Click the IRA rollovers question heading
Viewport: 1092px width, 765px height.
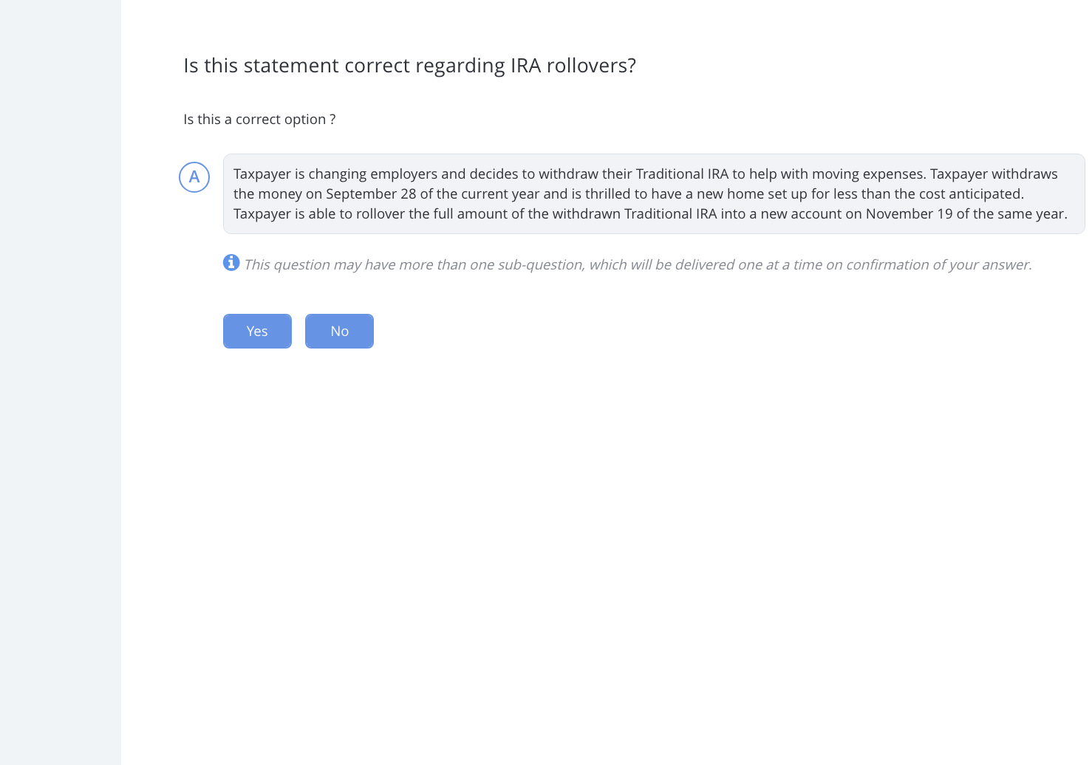point(409,66)
